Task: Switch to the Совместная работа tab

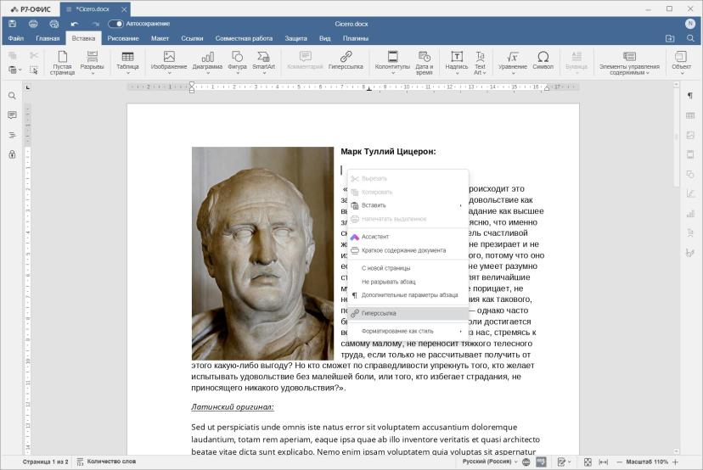Action: pyautogui.click(x=244, y=38)
